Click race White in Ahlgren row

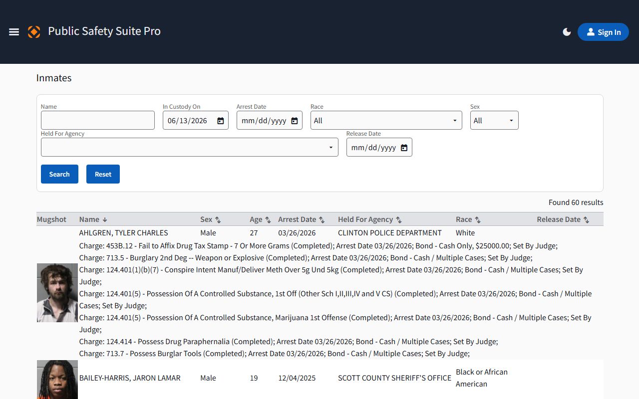(465, 233)
